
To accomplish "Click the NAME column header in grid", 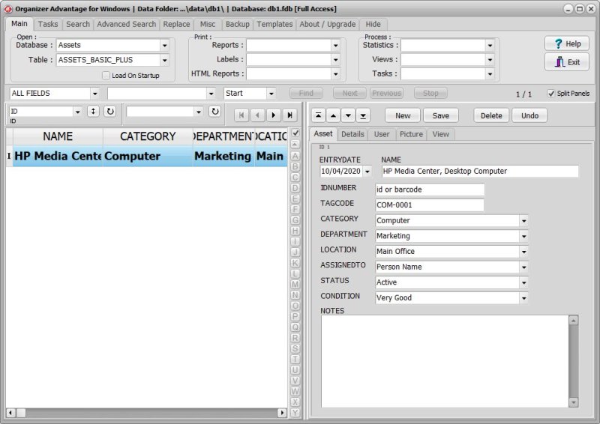I will 58,136.
